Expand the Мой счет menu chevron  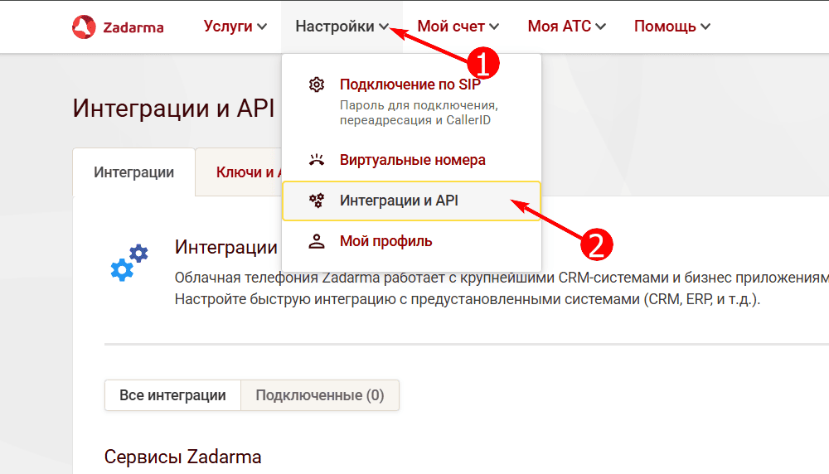(494, 27)
